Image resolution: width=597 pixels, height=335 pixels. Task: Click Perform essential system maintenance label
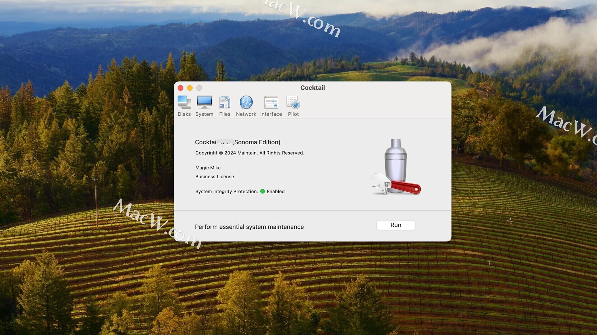pos(249,227)
